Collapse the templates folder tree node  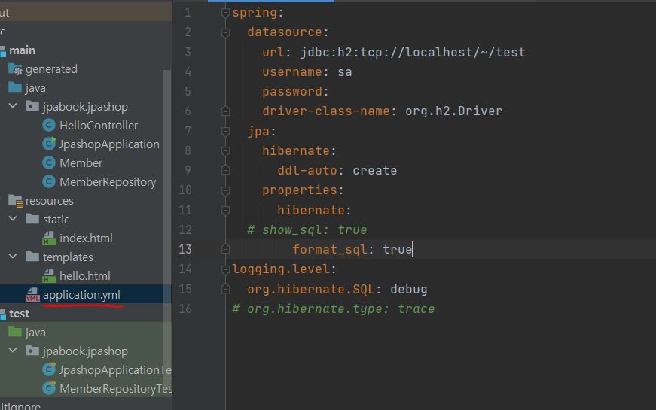pyautogui.click(x=13, y=257)
